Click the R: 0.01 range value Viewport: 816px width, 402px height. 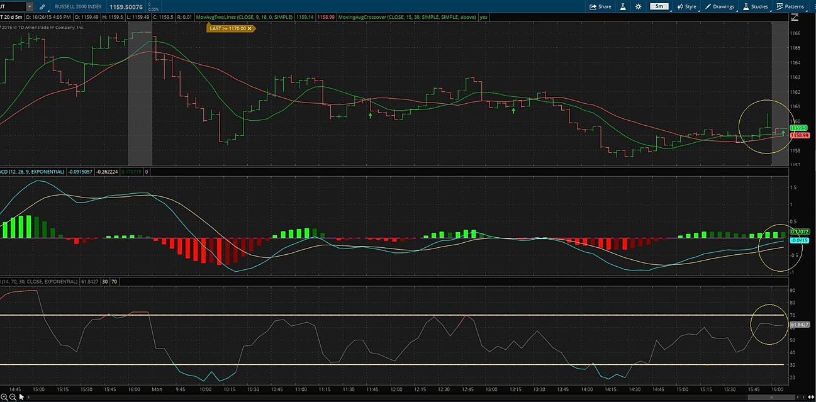(x=184, y=18)
